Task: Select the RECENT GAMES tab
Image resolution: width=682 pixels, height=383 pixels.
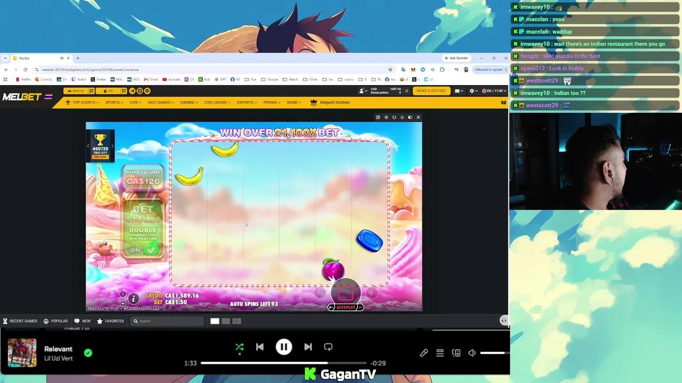Action: coord(20,321)
